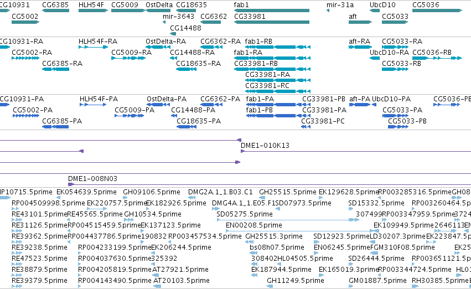Screen dimensions: 471x289
Task: Click the CG5033 gene label
Action: (x=395, y=16)
